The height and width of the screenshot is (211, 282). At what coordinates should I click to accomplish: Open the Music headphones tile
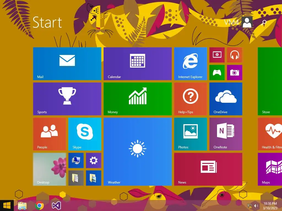pyautogui.click(x=235, y=55)
